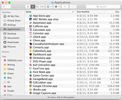The image size is (122, 100).
Task: Go back with the left chevron button
Action: click(4, 7)
